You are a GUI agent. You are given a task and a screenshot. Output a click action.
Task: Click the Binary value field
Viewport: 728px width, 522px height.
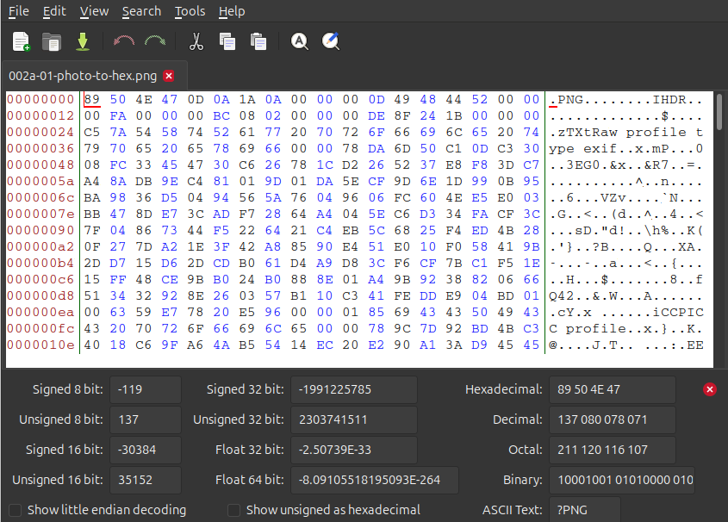(622, 481)
